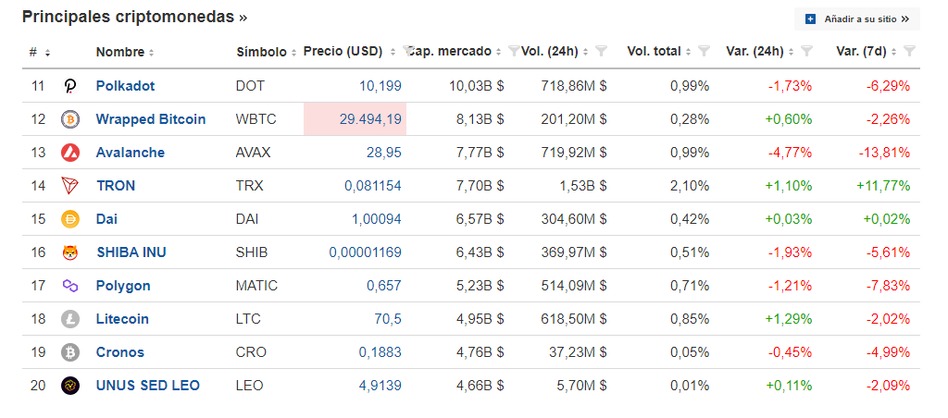Click the TRON price 0,081154

pyautogui.click(x=373, y=186)
